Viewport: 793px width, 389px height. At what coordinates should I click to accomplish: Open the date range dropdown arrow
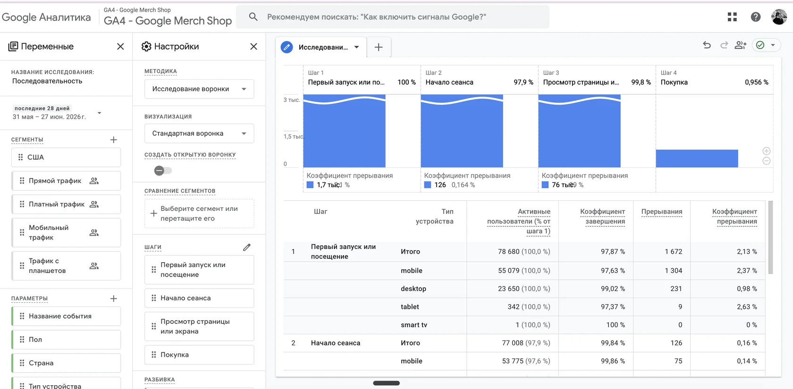pyautogui.click(x=99, y=113)
